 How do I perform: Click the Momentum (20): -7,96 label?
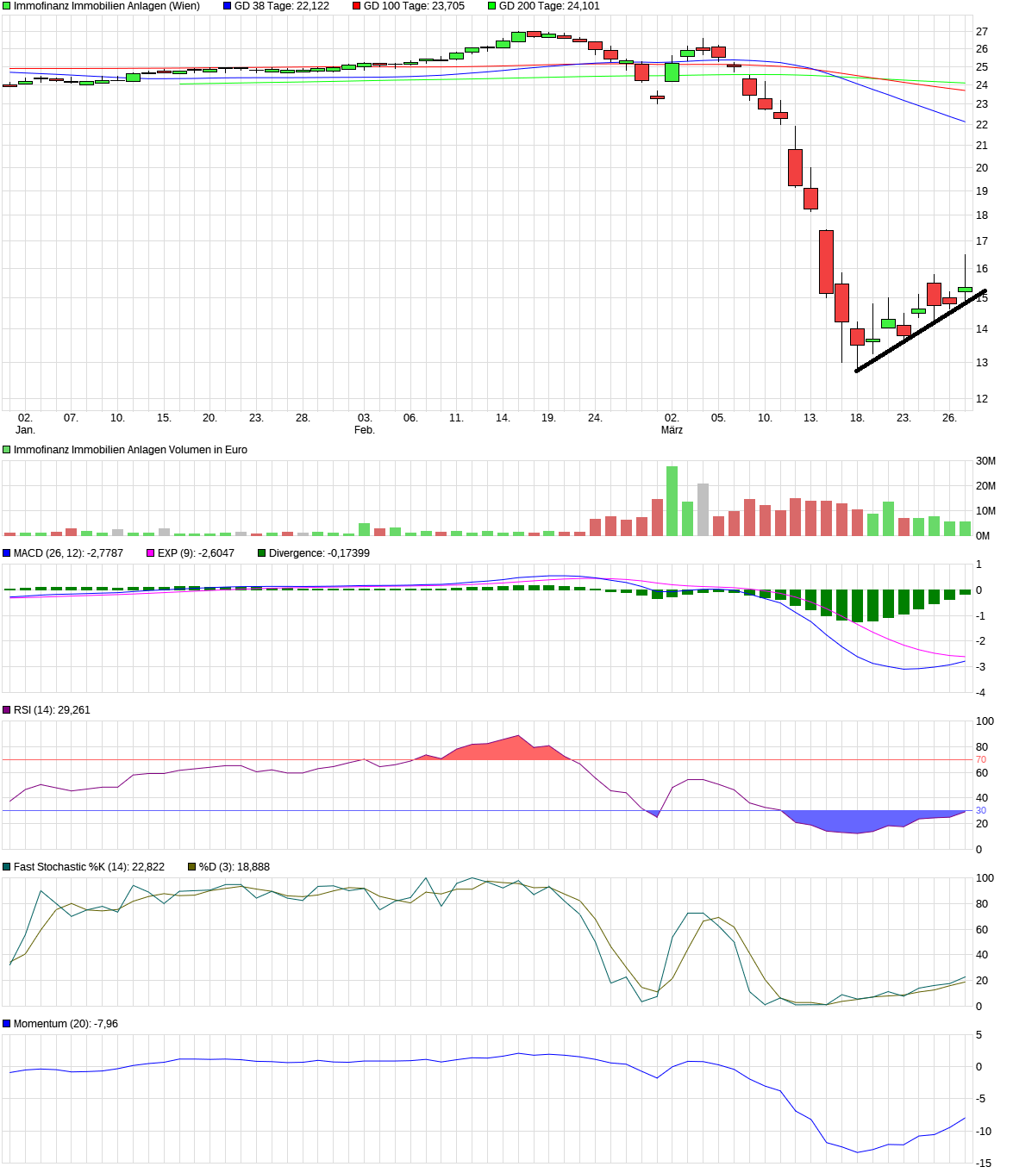[x=66, y=1024]
